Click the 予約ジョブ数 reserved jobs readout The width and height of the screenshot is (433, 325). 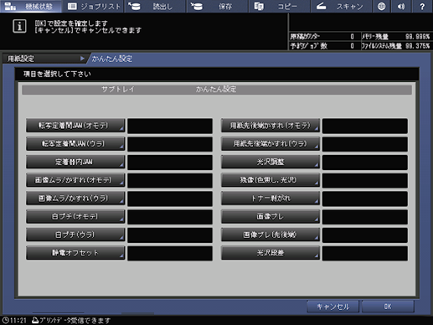[322, 46]
